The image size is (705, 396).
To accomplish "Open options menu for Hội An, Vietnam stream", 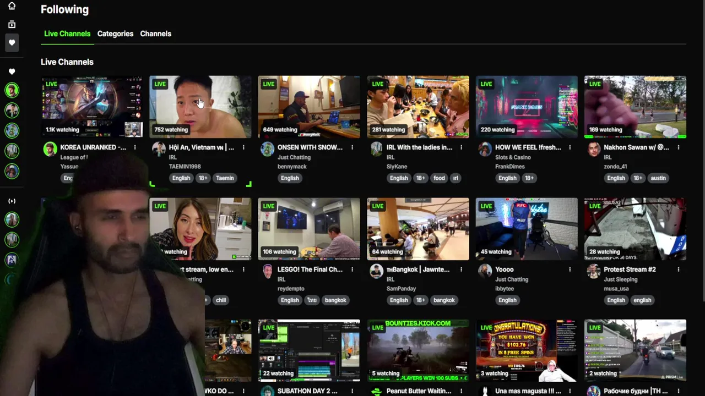I will (243, 147).
